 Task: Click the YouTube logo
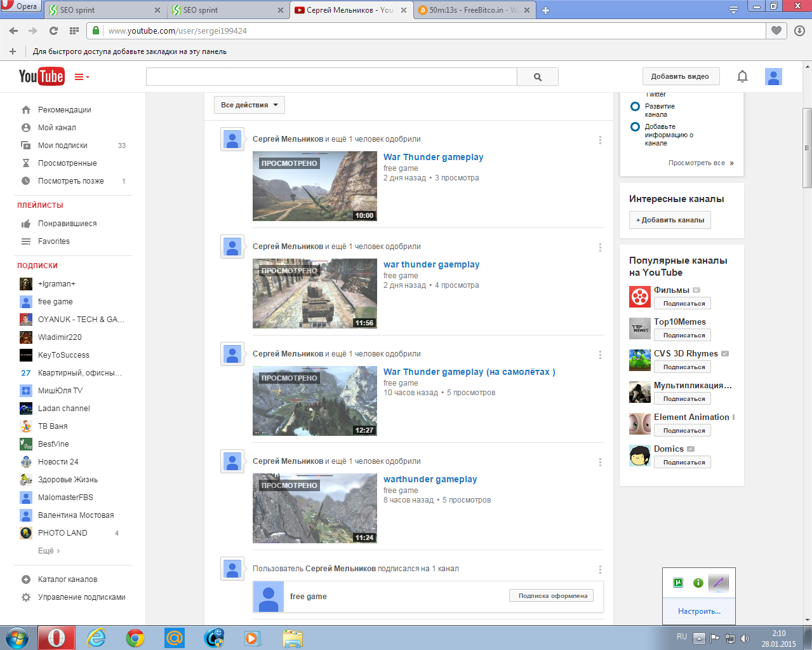41,76
